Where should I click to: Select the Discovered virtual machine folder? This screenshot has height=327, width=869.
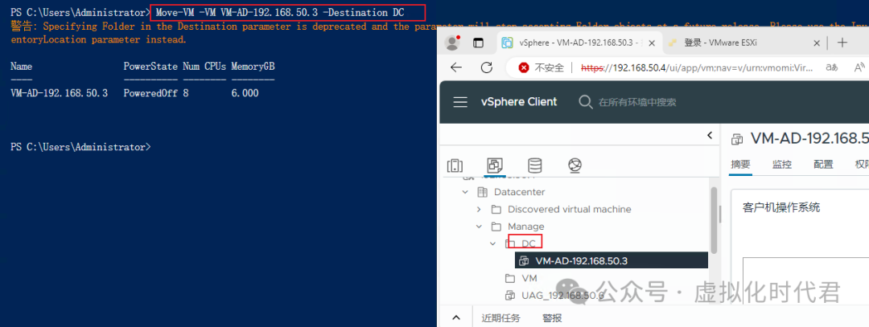point(569,209)
